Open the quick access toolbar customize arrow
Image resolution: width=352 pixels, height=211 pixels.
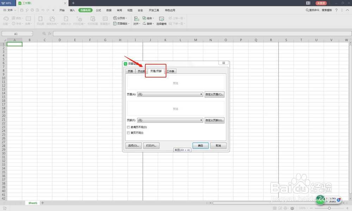[53, 10]
